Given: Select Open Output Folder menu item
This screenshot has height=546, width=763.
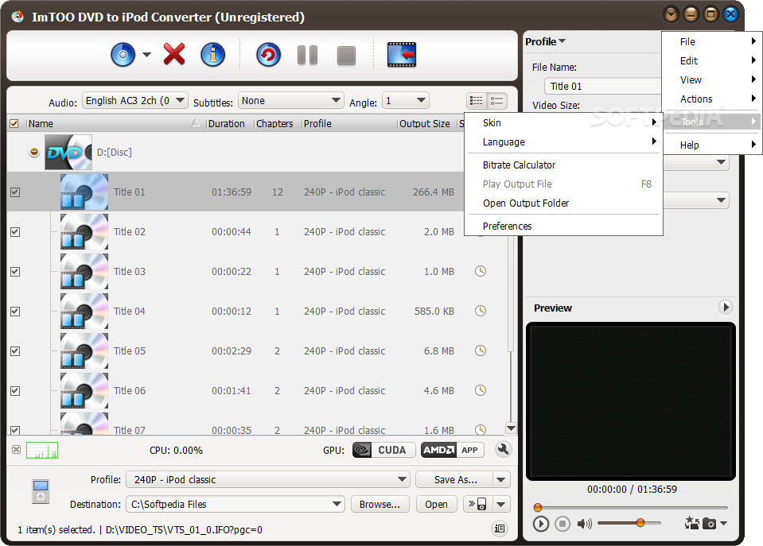Looking at the screenshot, I should tap(563, 203).
